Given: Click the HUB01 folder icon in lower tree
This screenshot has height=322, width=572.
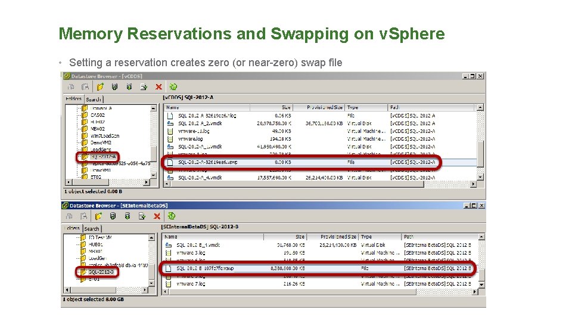Looking at the screenshot, I should coord(83,244).
